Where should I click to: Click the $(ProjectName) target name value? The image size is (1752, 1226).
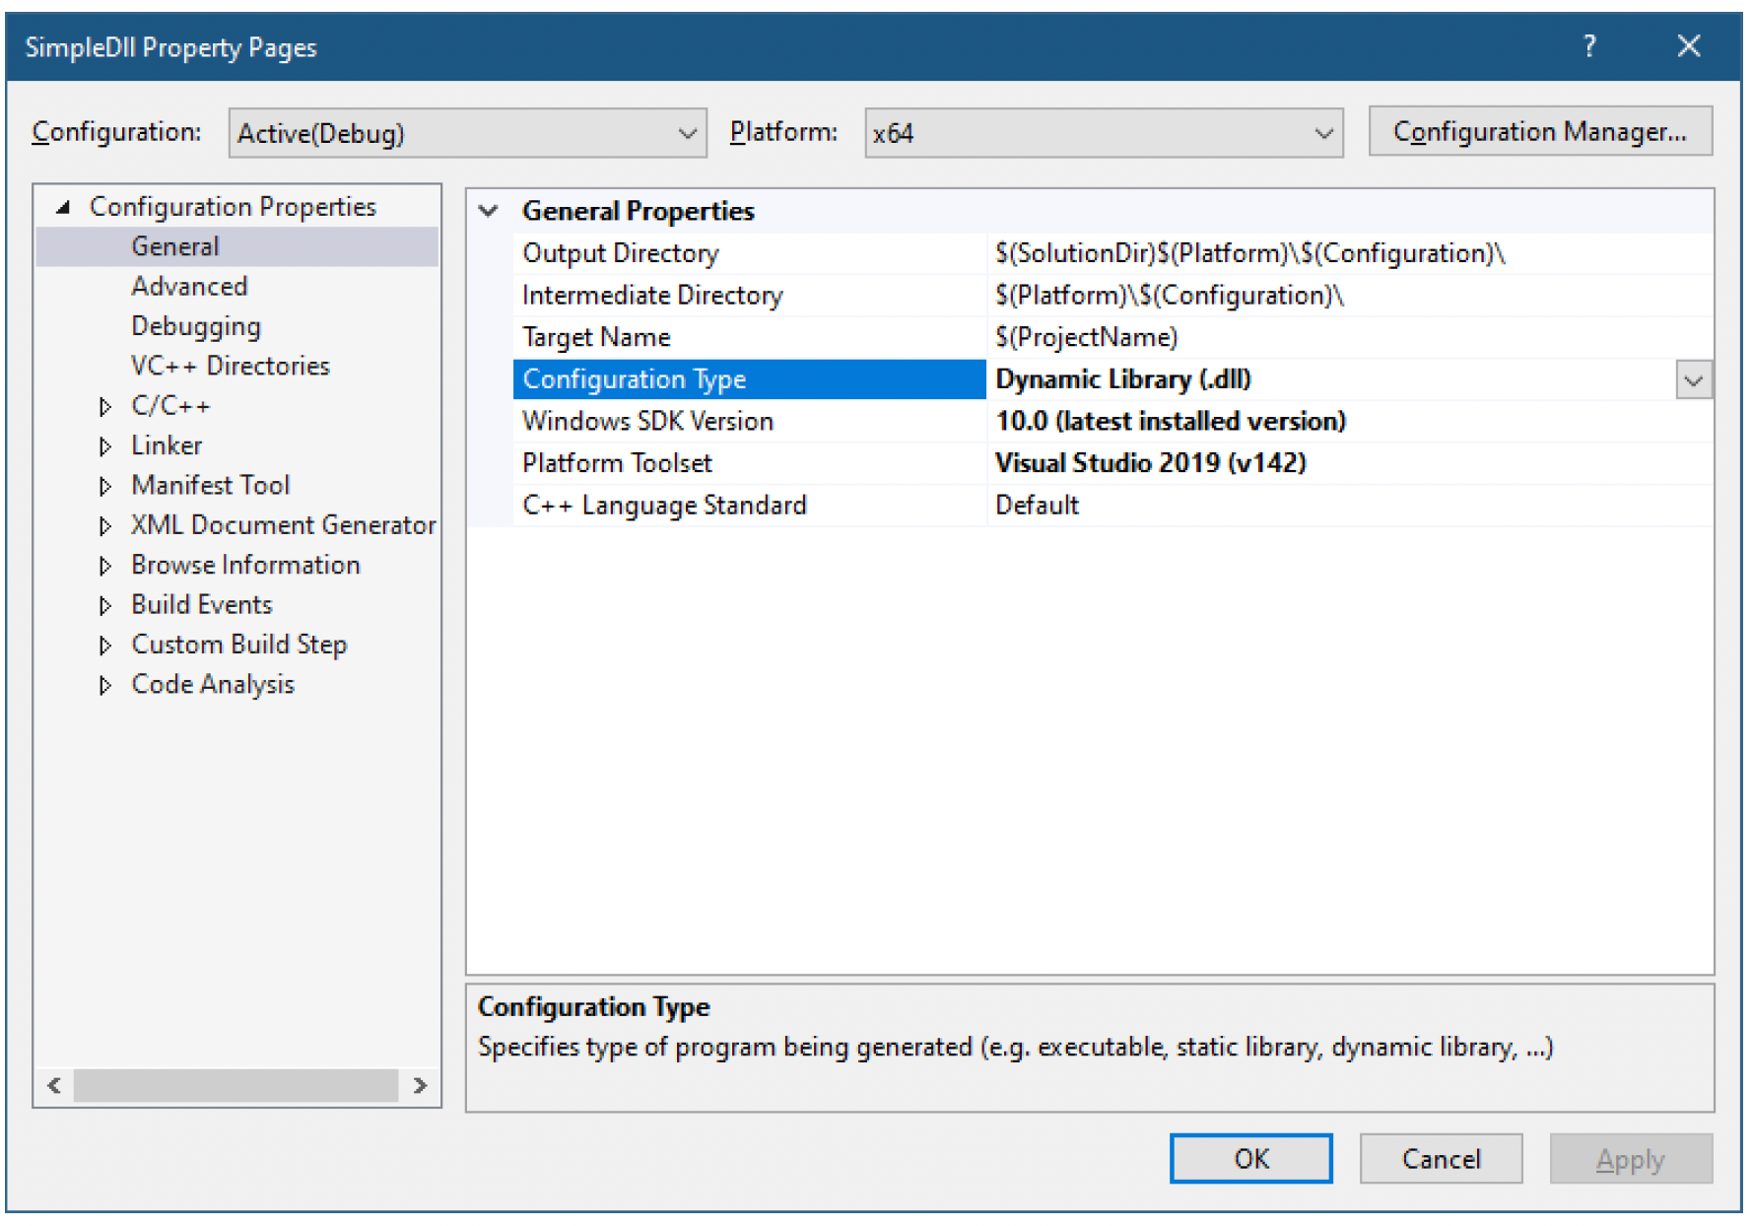(x=1087, y=337)
